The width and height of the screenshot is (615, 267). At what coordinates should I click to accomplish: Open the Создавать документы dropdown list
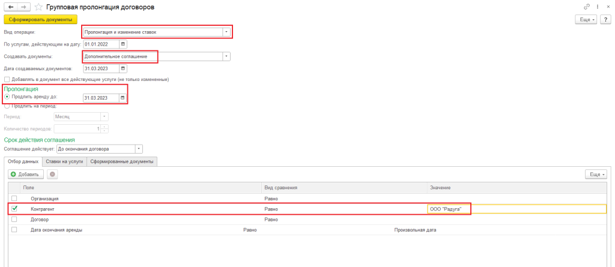point(226,56)
